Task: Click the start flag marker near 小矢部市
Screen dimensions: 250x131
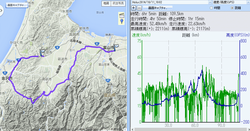Action: click(x=42, y=53)
